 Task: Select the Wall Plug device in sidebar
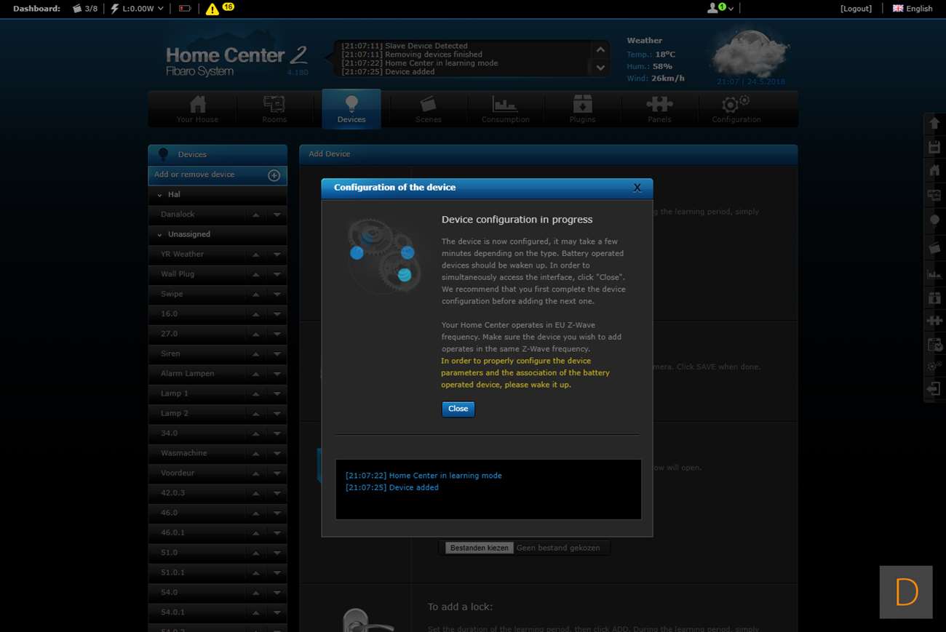coord(178,274)
